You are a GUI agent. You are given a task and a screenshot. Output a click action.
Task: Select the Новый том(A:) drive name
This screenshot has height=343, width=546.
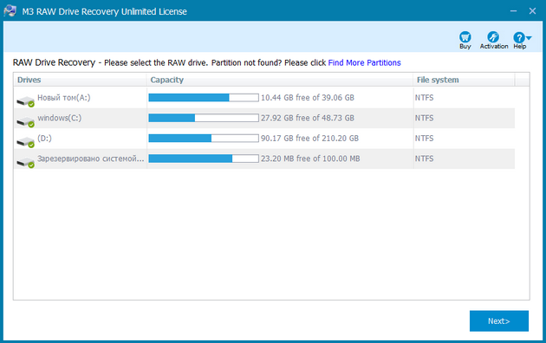[64, 98]
